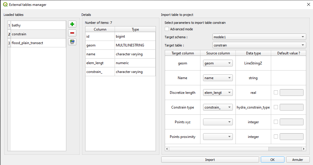313x165 pixels.
Task: Click the hydra_constrain_type data type cell
Action: click(253, 107)
